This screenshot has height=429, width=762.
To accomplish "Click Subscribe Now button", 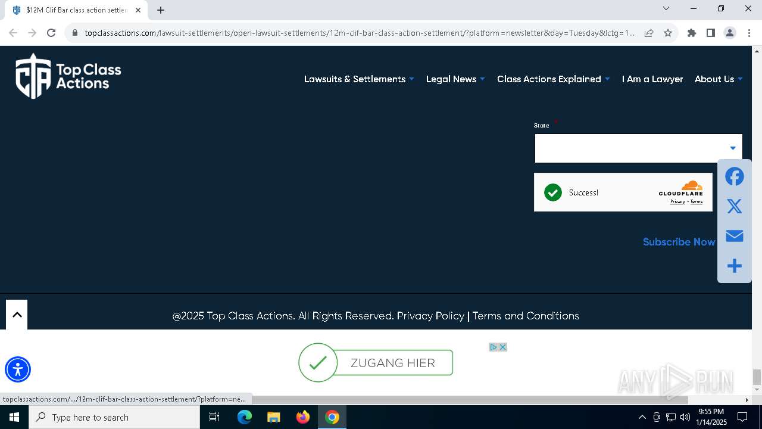I will (679, 242).
